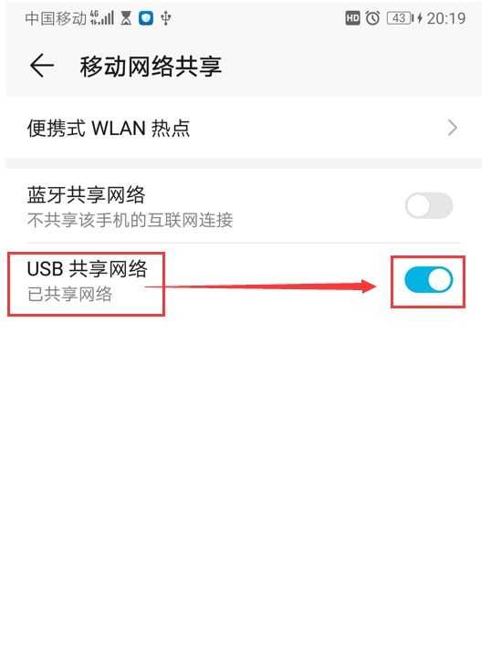The image size is (491, 656).
Task: Select the 蓝牙共享网络 label
Action: pos(86,195)
